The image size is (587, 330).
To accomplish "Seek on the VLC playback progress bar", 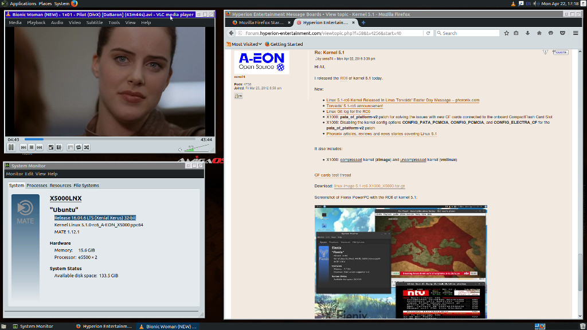I will [x=109, y=139].
